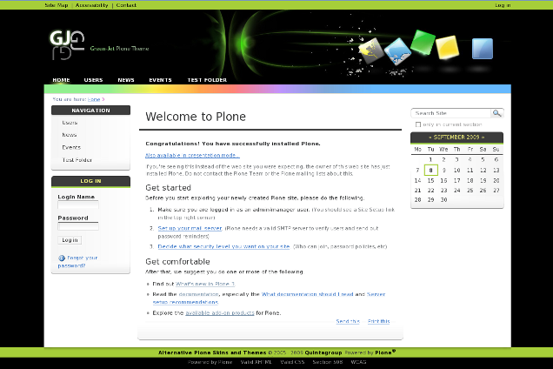Focus the Search Site input field
The width and height of the screenshot is (553, 369).
coord(450,113)
